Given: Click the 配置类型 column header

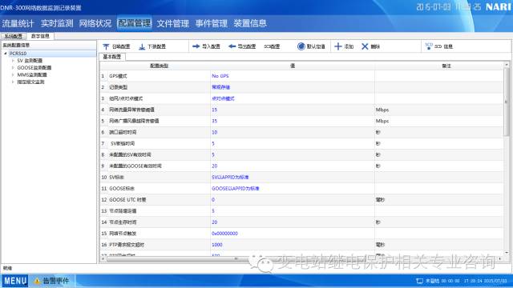Looking at the screenshot, I should tap(159, 66).
